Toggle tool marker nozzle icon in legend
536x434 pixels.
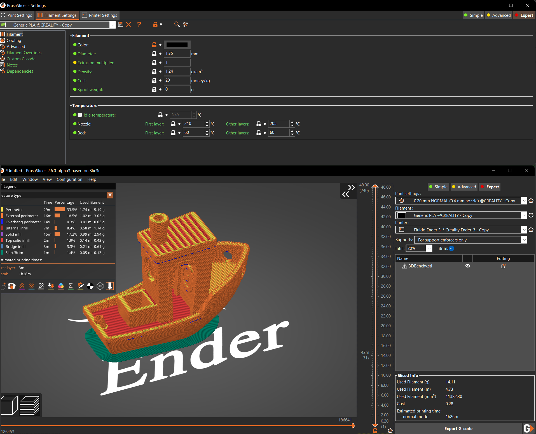point(110,286)
